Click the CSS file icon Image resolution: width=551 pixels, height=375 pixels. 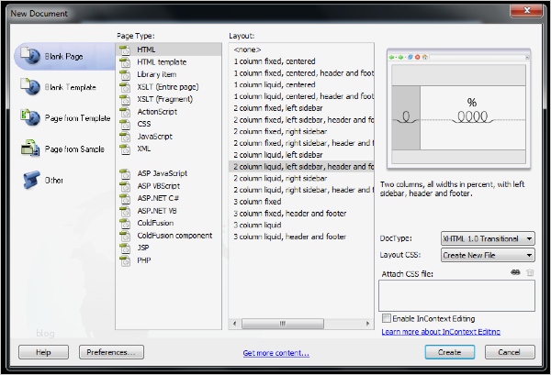(125, 124)
